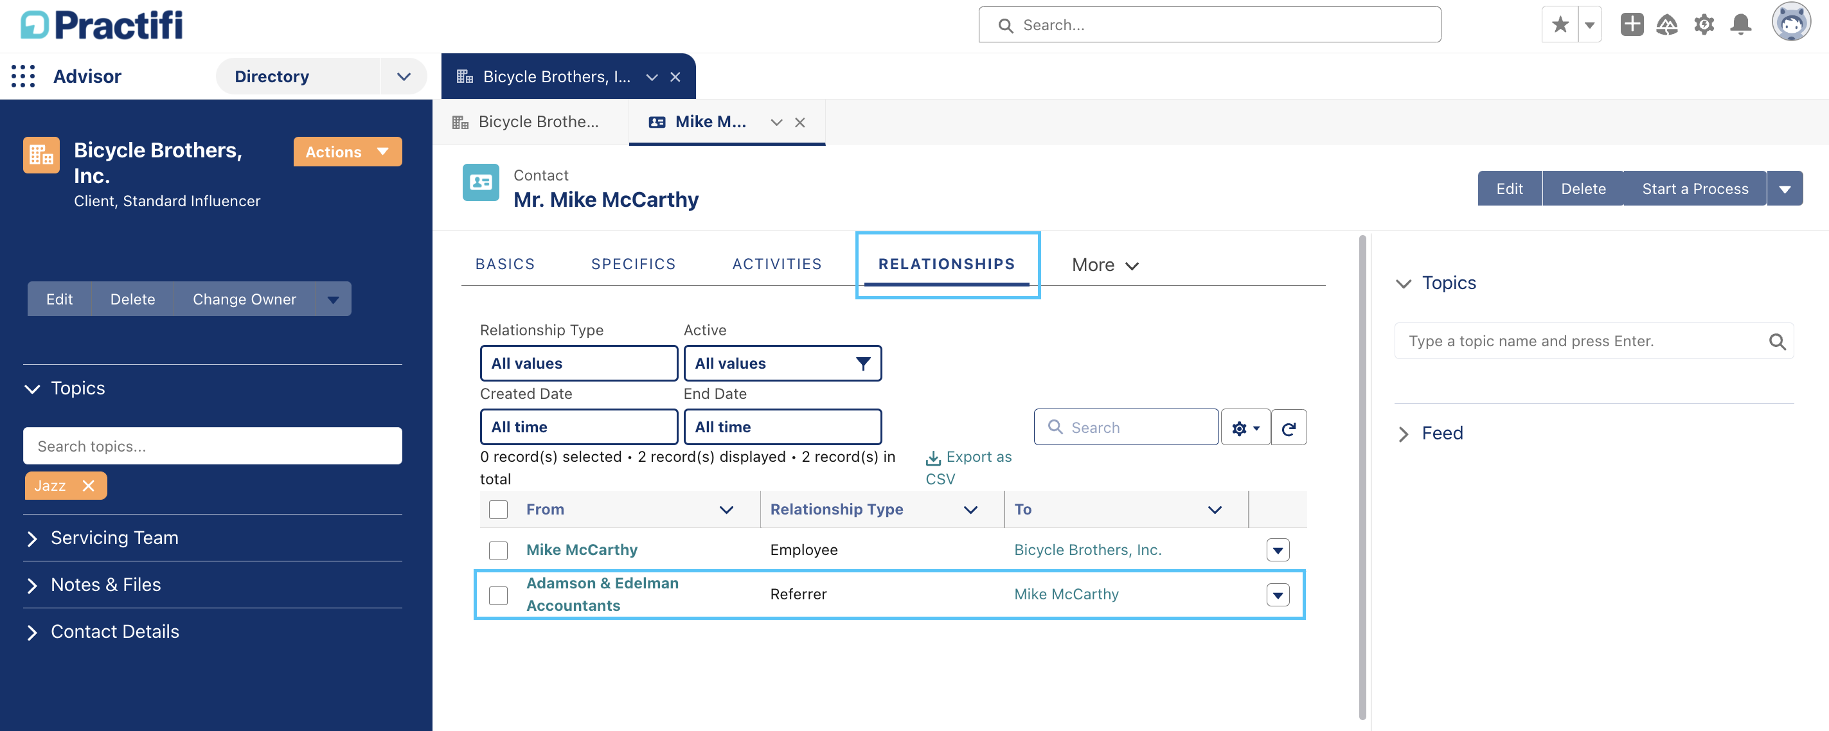This screenshot has width=1829, height=731.
Task: Open row actions for the Referrer row
Action: [1278, 595]
